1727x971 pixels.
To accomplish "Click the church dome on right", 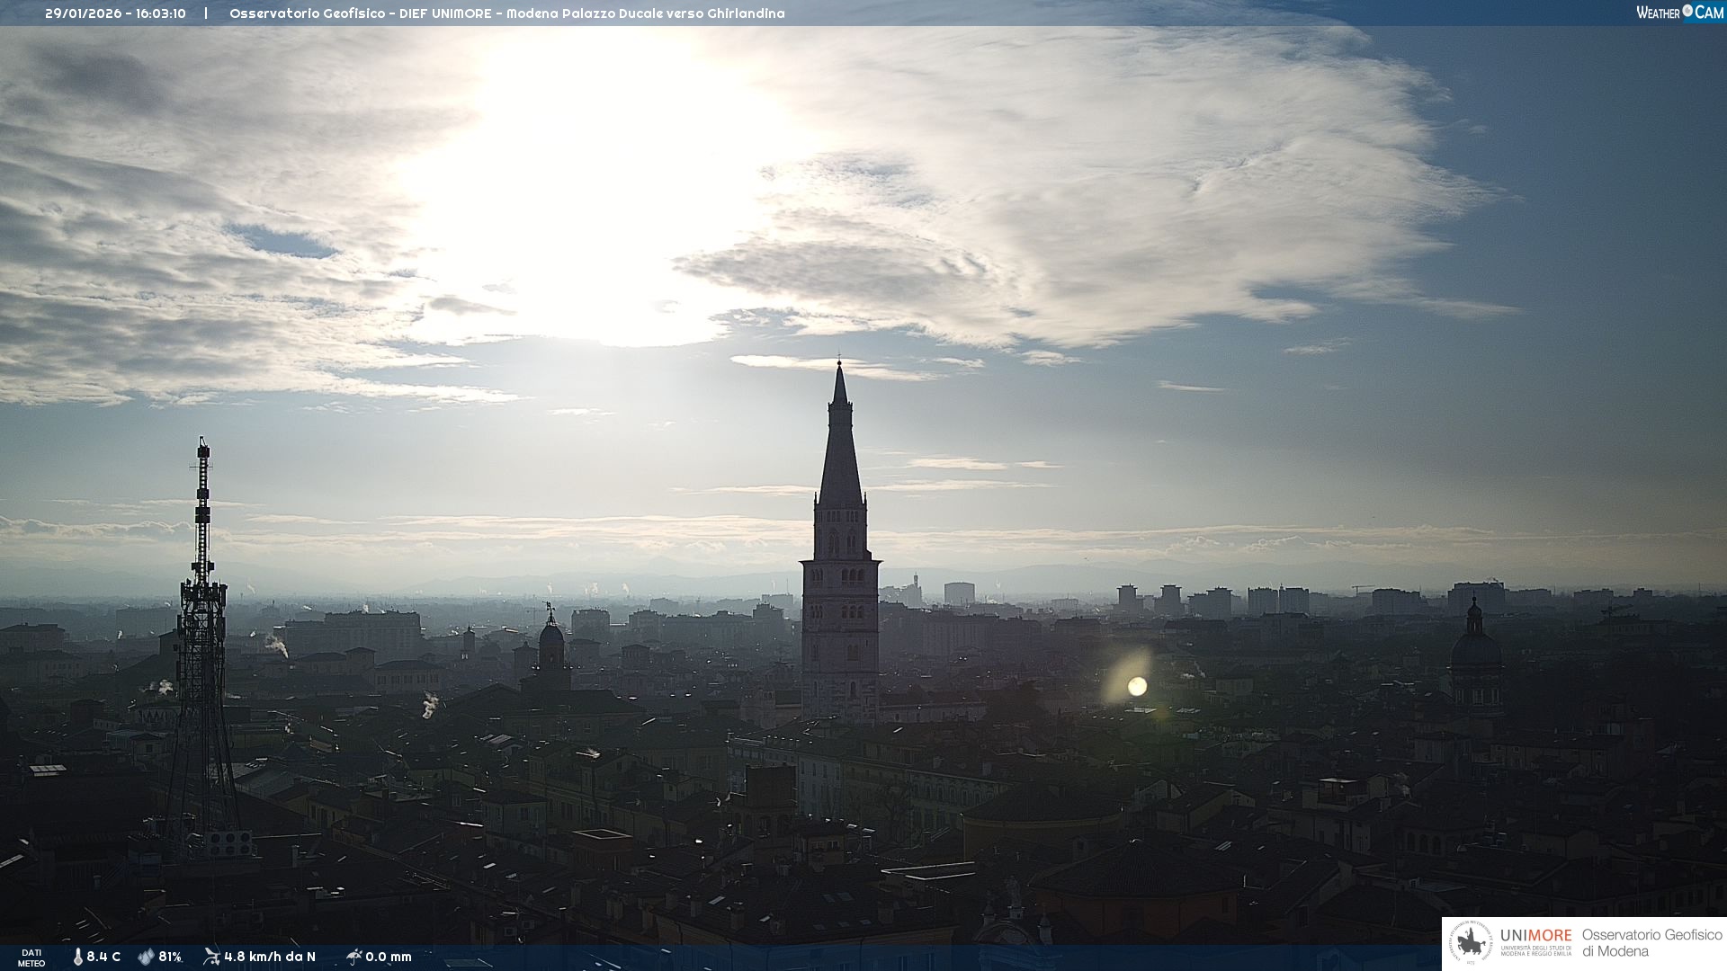I will click(1475, 649).
